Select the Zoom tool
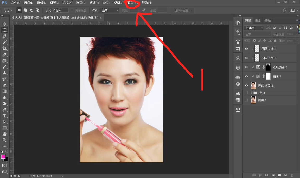Screen dimensions: 300x178 [x=4, y=140]
